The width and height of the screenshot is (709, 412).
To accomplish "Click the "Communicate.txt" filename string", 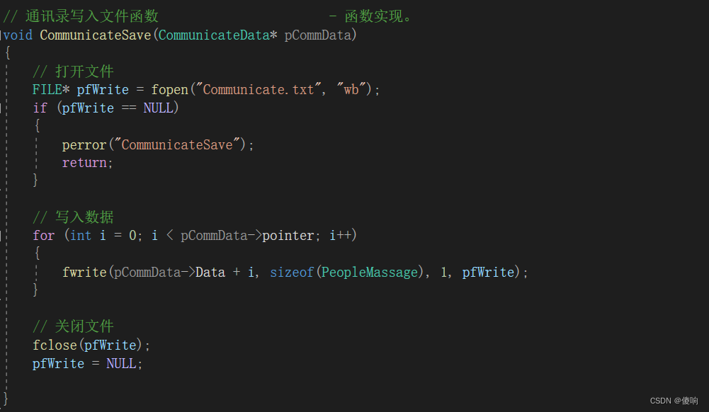I will (x=259, y=90).
